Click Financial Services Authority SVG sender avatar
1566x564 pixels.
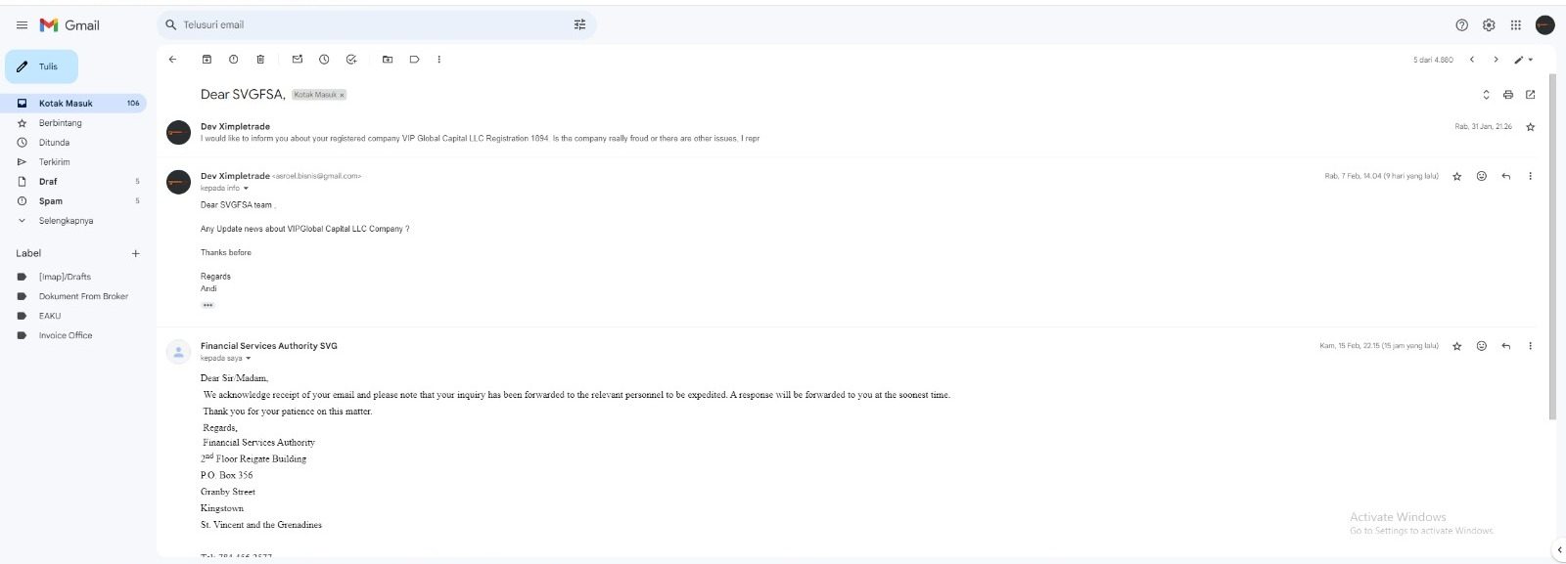tap(178, 352)
